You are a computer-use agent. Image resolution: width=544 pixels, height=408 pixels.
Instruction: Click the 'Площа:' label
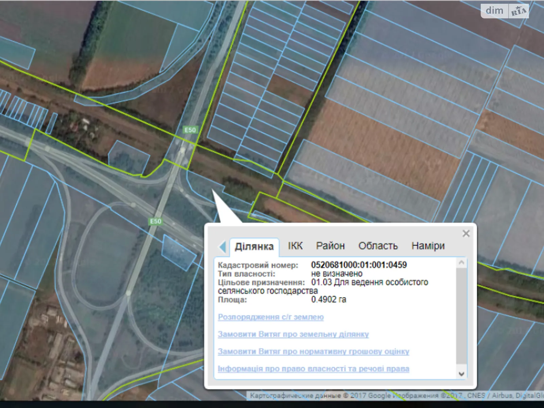click(232, 300)
